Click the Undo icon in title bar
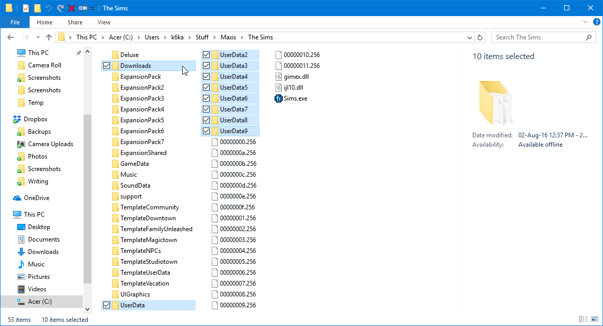The image size is (603, 326). (48, 8)
